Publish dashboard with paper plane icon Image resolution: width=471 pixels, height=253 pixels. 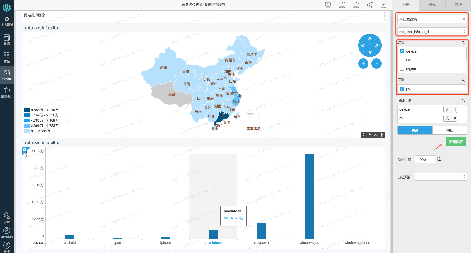[x=370, y=5]
